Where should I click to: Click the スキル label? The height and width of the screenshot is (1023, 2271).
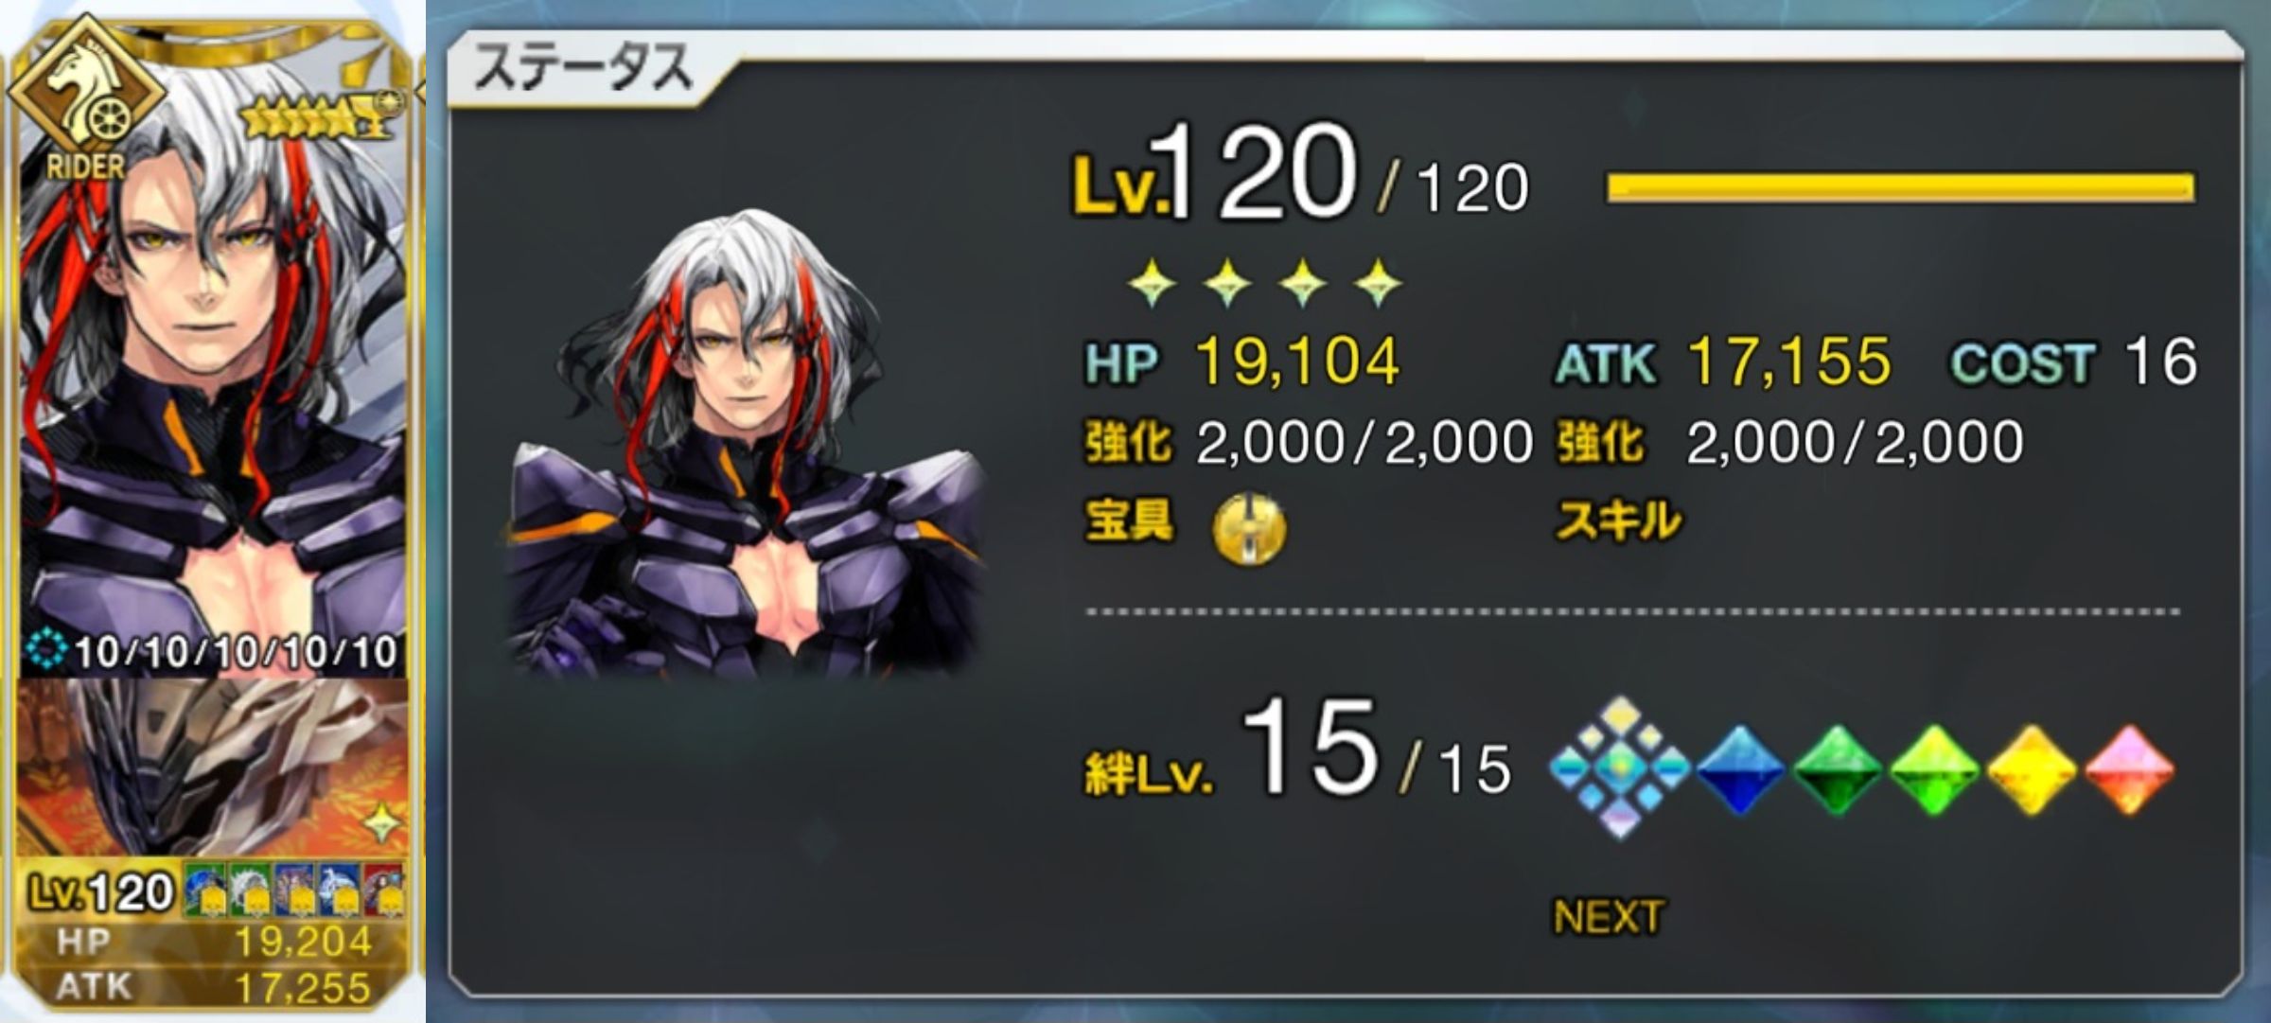pyautogui.click(x=1618, y=520)
